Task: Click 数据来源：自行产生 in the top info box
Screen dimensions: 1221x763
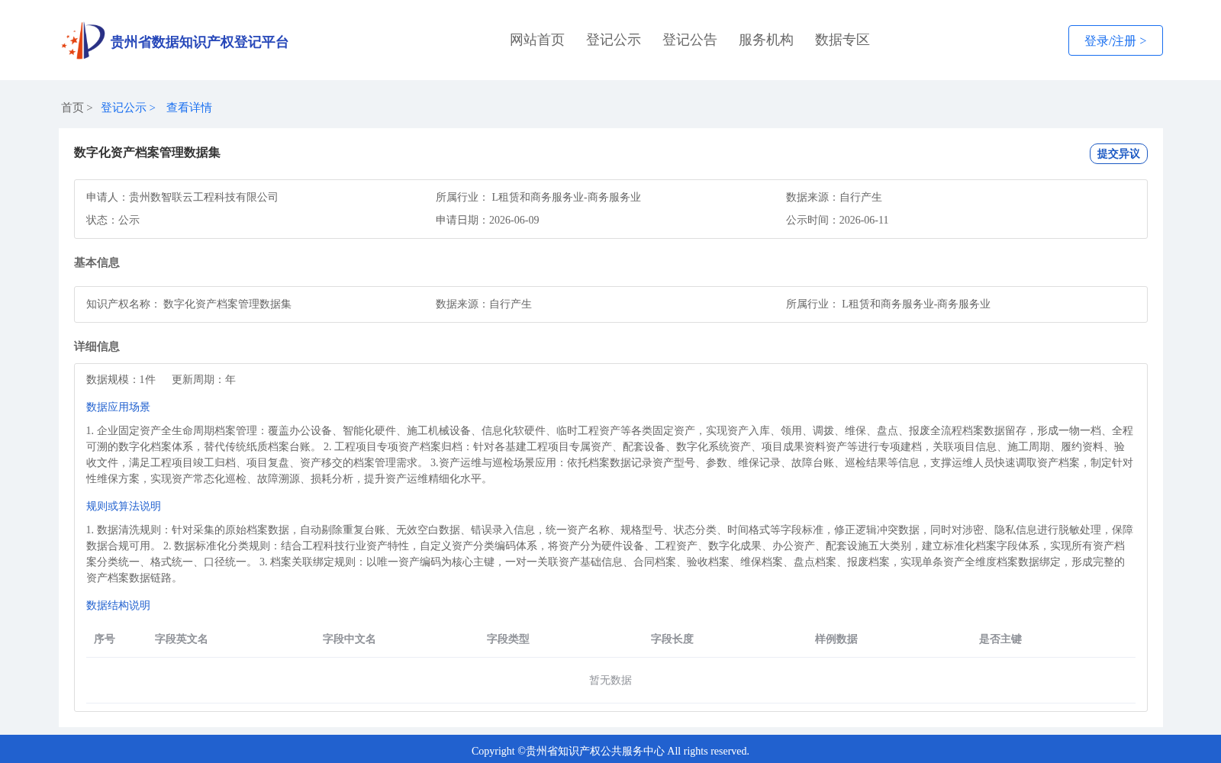Action: (834, 197)
